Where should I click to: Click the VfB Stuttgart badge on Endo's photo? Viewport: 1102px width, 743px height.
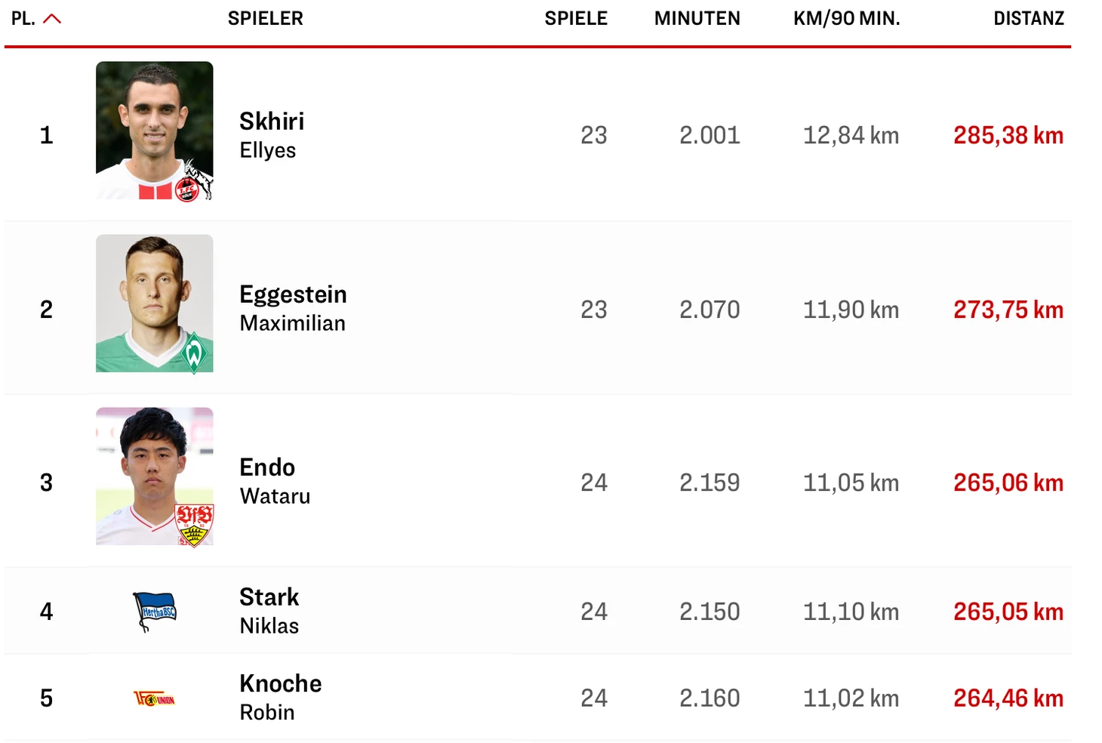click(194, 525)
